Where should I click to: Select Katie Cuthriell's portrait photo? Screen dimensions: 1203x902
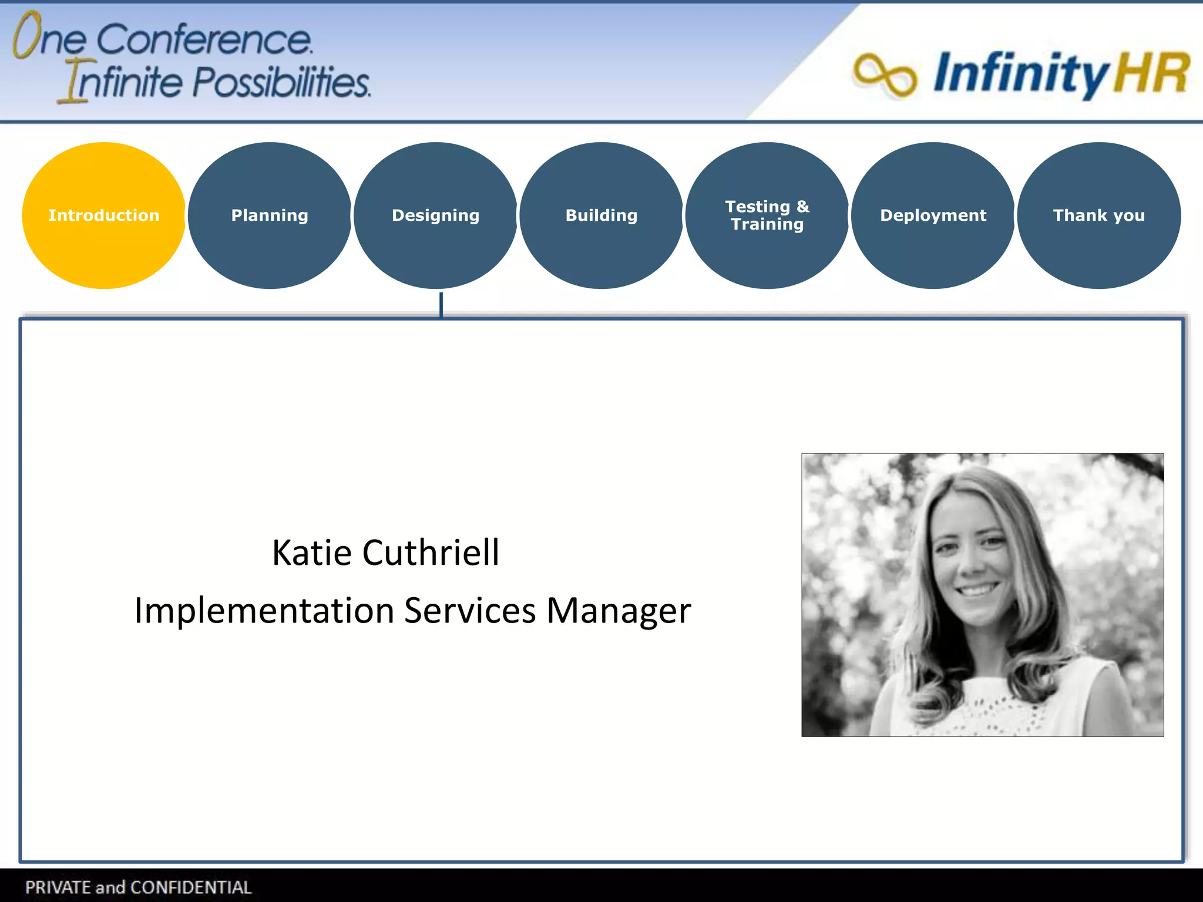click(x=982, y=594)
